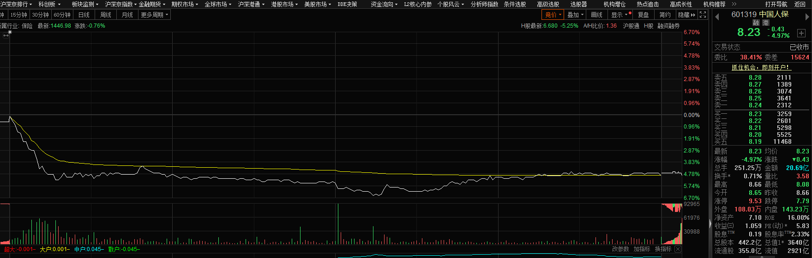
Task: Click the 抓住机会，即刻开户 link
Action: click(761, 67)
